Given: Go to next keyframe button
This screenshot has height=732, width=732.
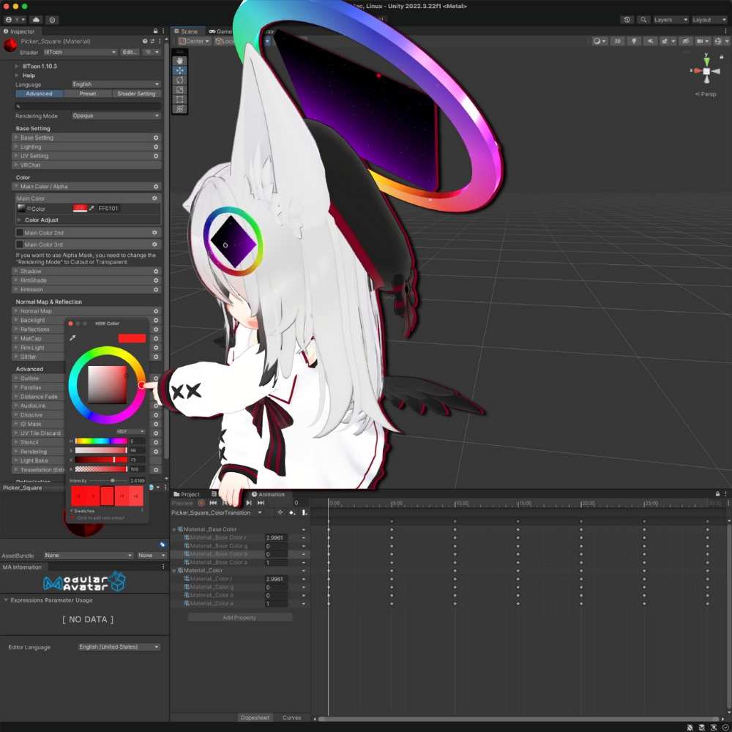Looking at the screenshot, I should [249, 503].
